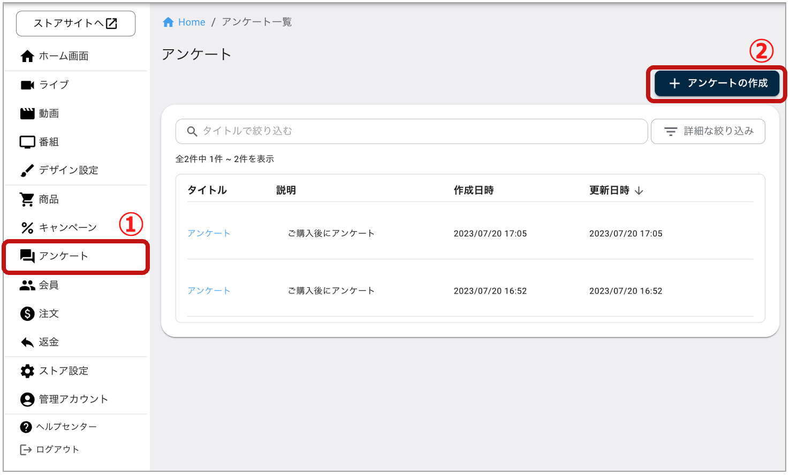The height and width of the screenshot is (475, 790).
Task: Open 詳細な絞り込み filter options
Action: click(x=708, y=131)
